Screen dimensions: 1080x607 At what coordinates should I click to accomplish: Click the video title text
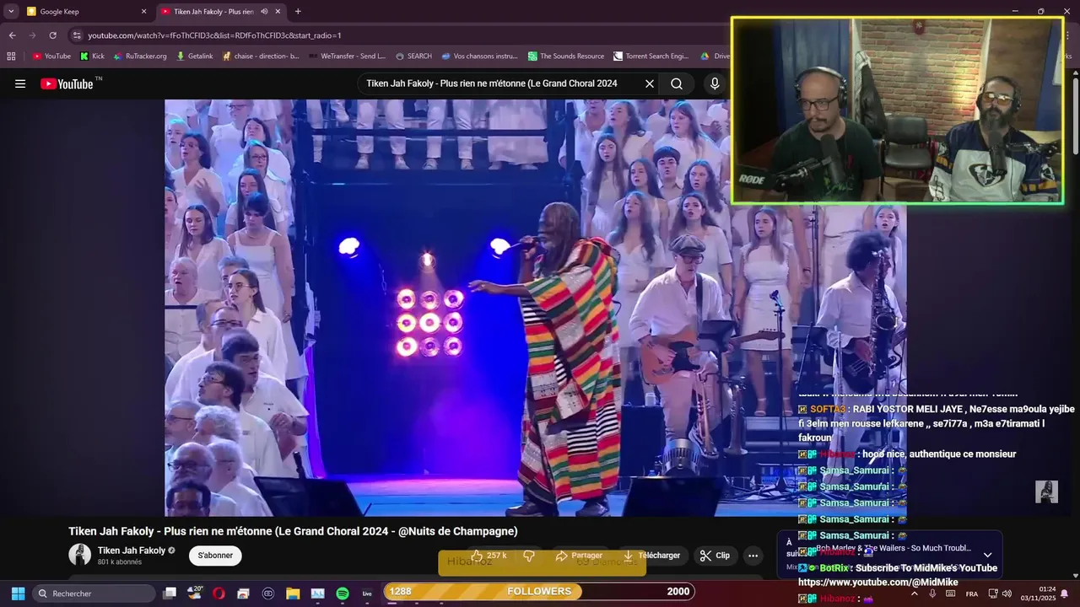[x=293, y=531]
